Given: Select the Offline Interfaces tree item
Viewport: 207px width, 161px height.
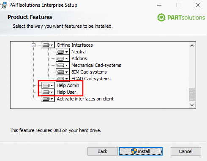Looking at the screenshot, I should [75, 45].
